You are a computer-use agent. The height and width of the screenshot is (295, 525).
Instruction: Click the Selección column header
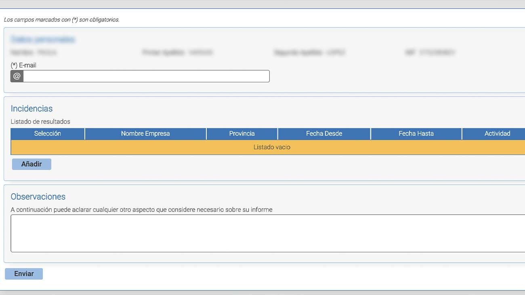click(x=47, y=133)
